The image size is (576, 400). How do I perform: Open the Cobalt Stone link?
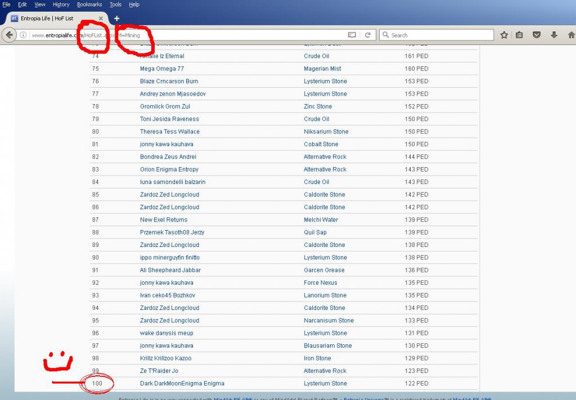(321, 144)
